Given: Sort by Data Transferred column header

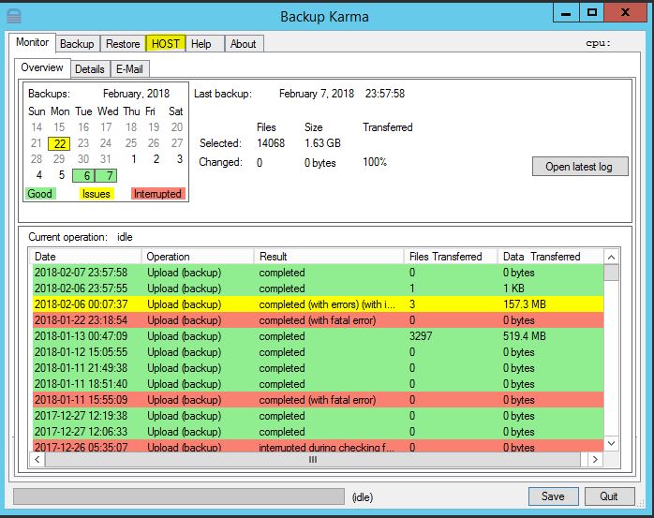Looking at the screenshot, I should click(x=551, y=257).
